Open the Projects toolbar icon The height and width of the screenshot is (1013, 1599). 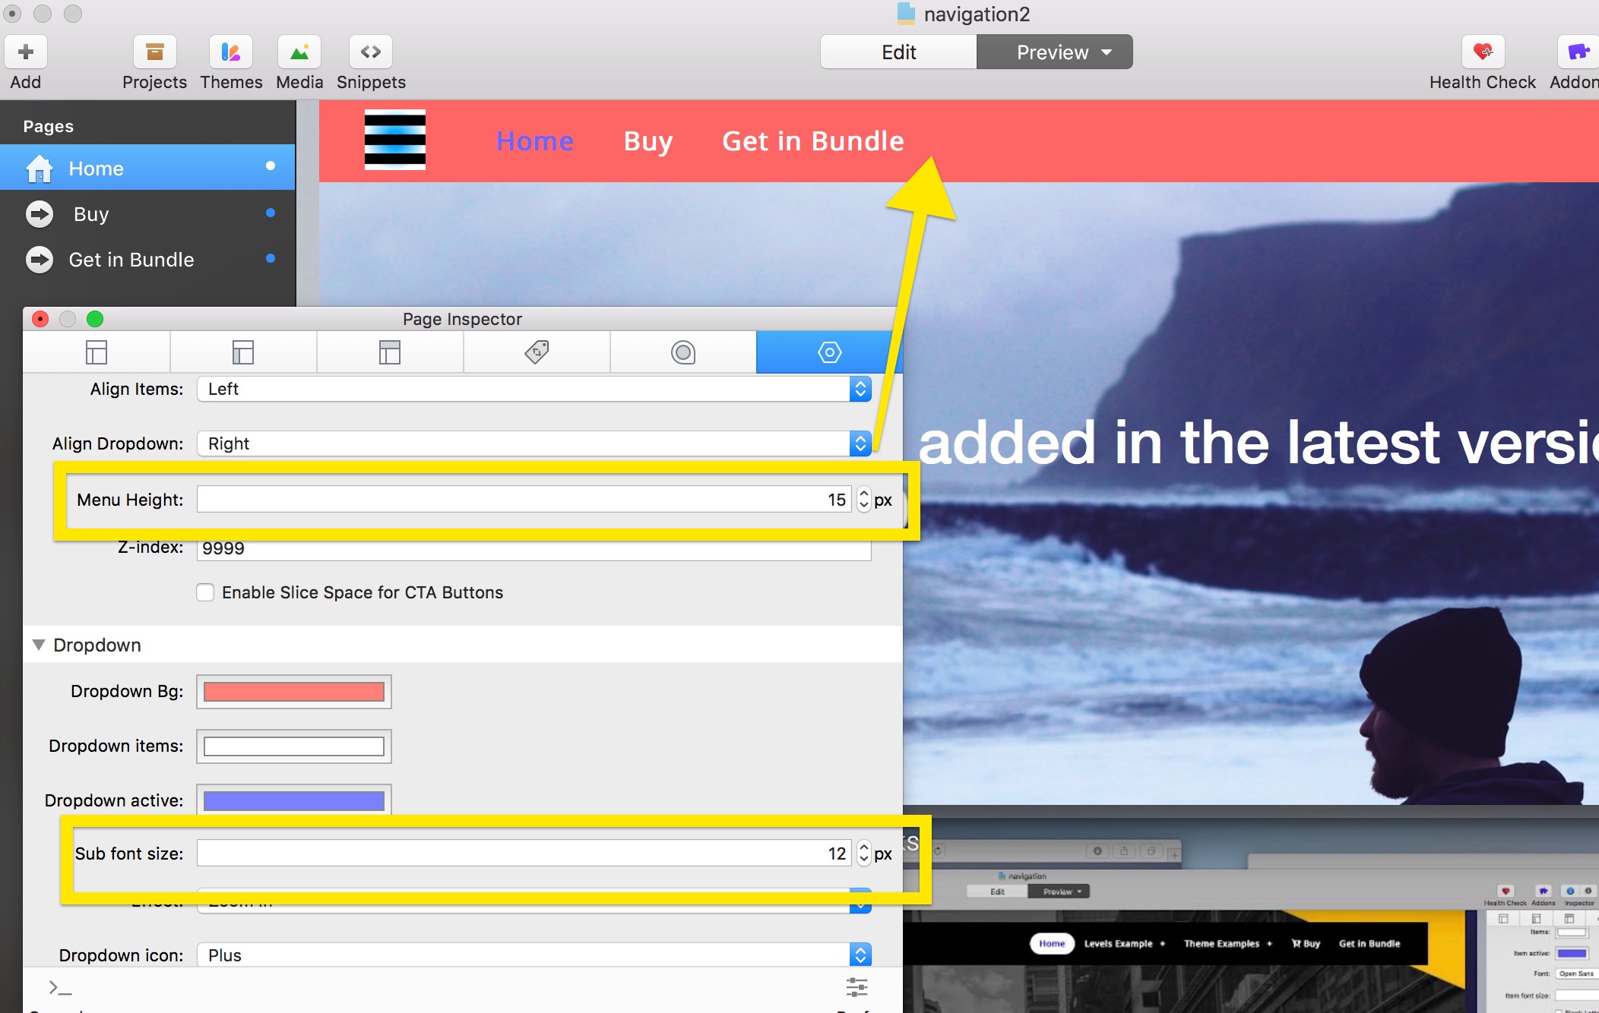tap(154, 52)
